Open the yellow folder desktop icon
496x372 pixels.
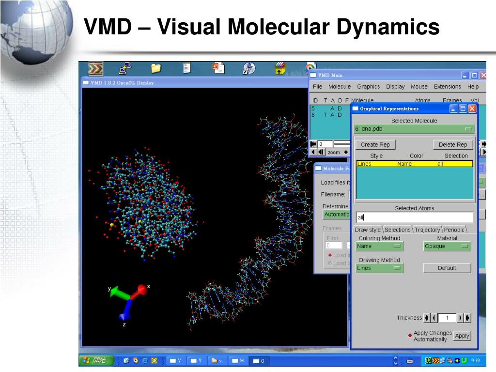pyautogui.click(x=156, y=68)
